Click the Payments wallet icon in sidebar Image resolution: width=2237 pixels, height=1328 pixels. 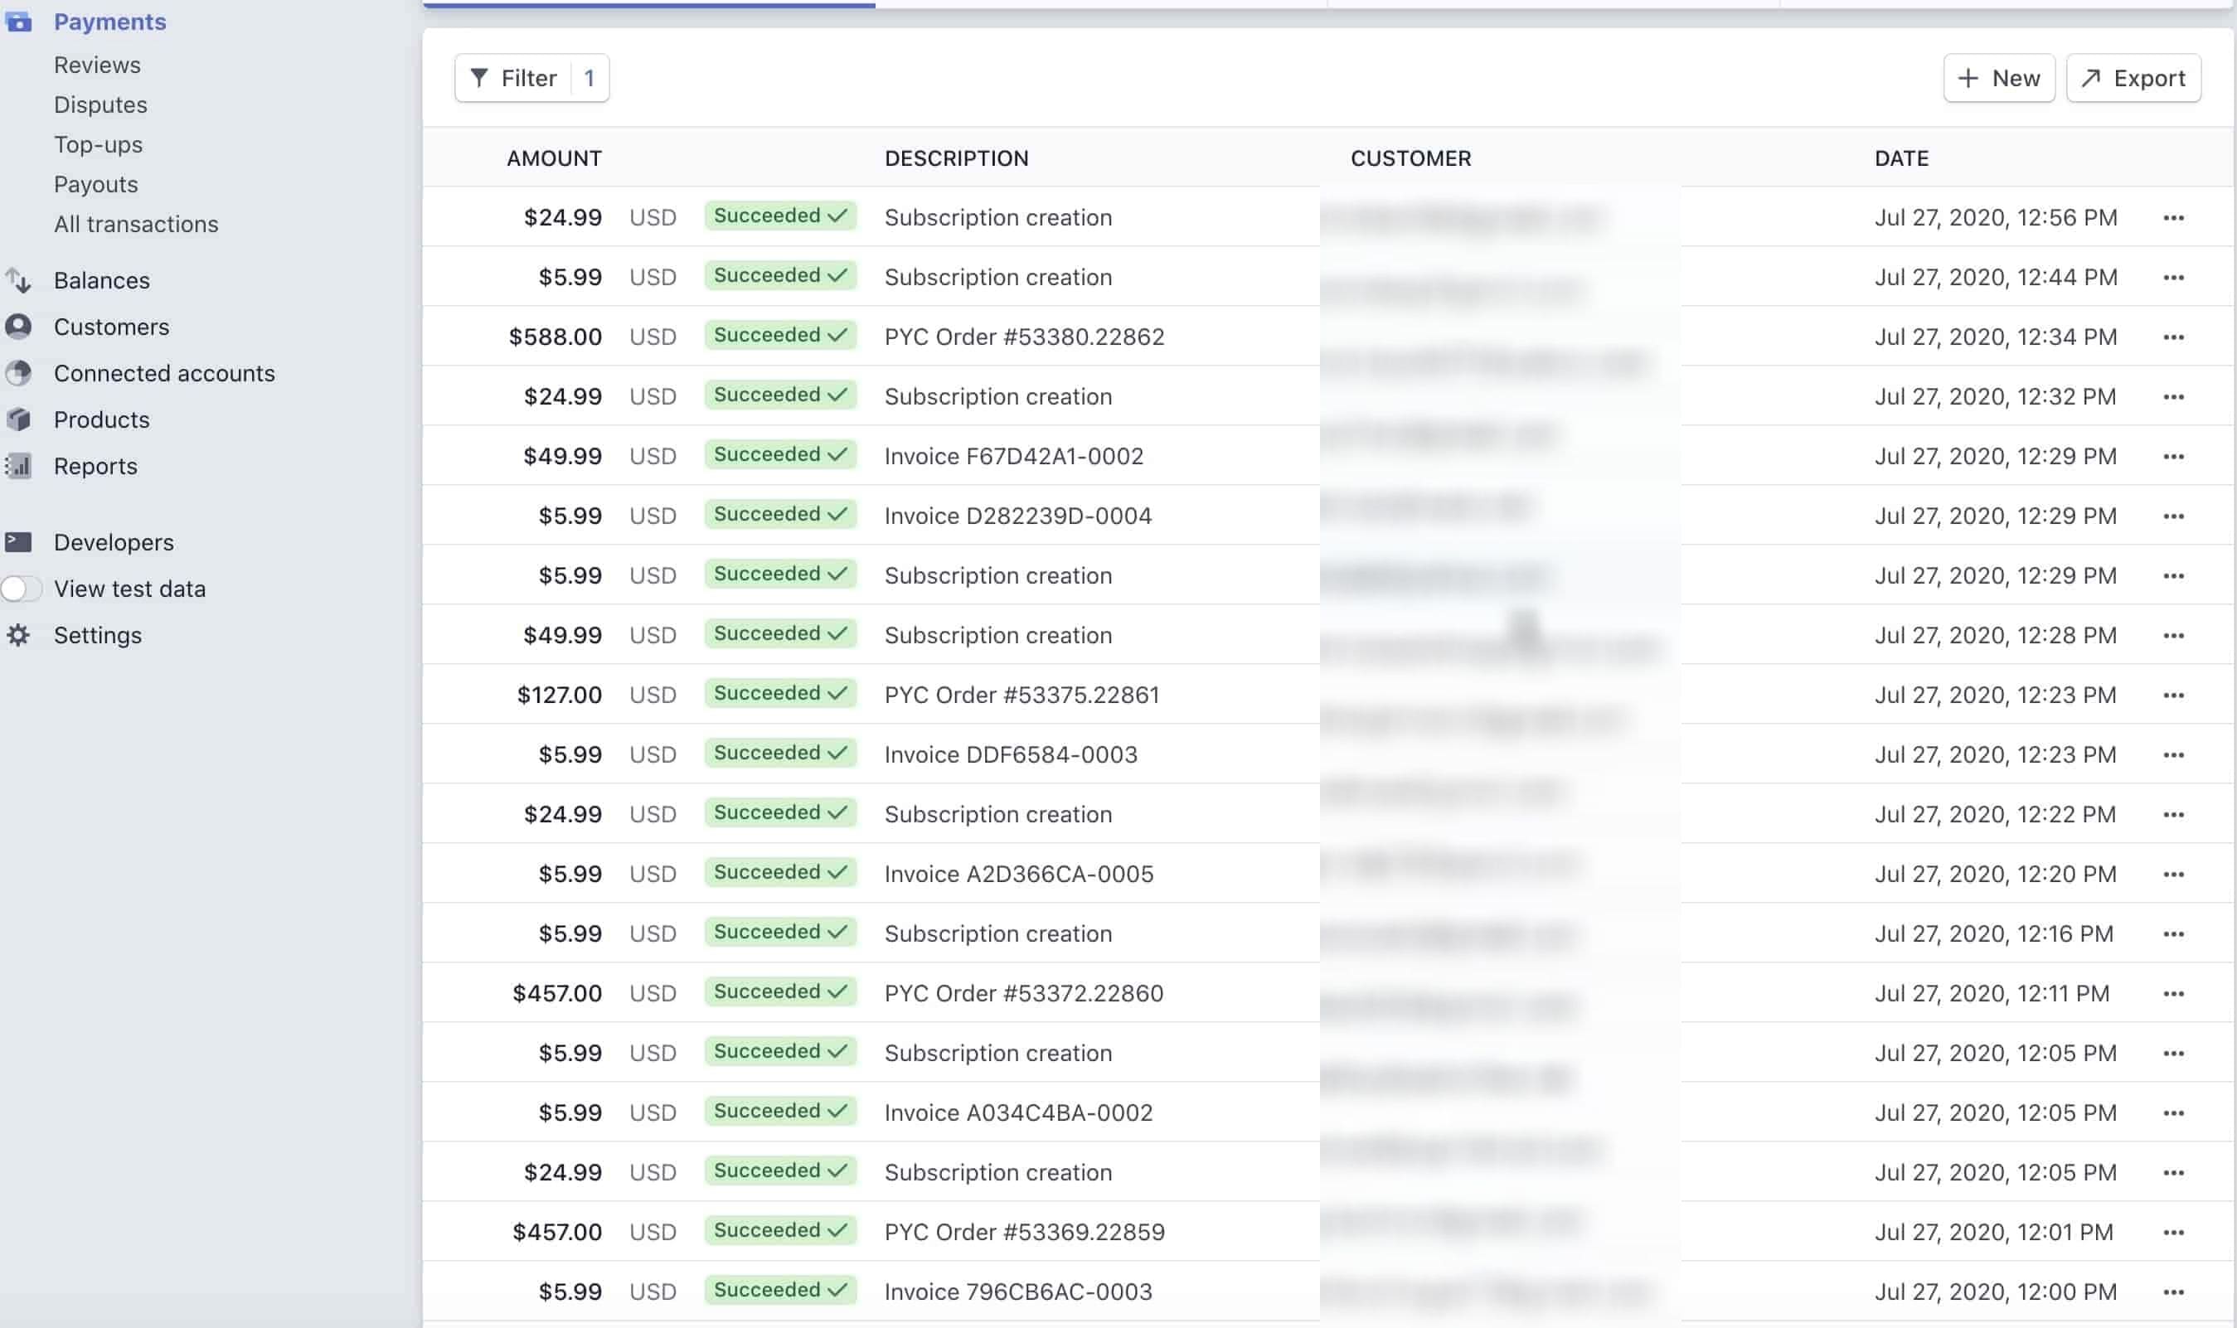click(19, 22)
